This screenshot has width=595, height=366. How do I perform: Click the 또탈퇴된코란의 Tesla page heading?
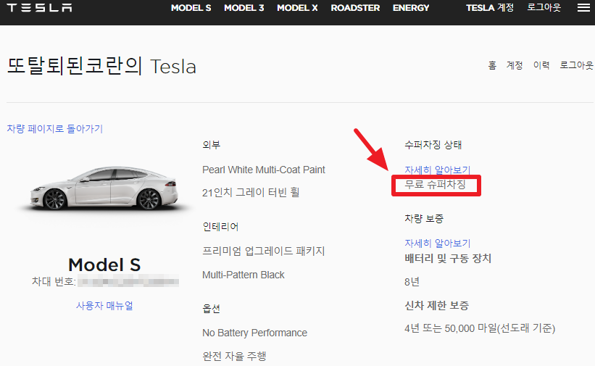[x=101, y=66]
